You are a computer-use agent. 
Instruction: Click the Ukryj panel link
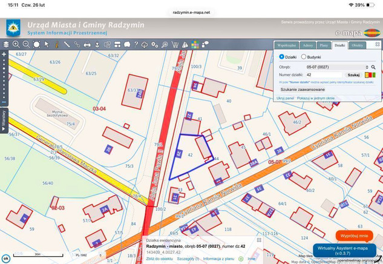[x=285, y=98]
